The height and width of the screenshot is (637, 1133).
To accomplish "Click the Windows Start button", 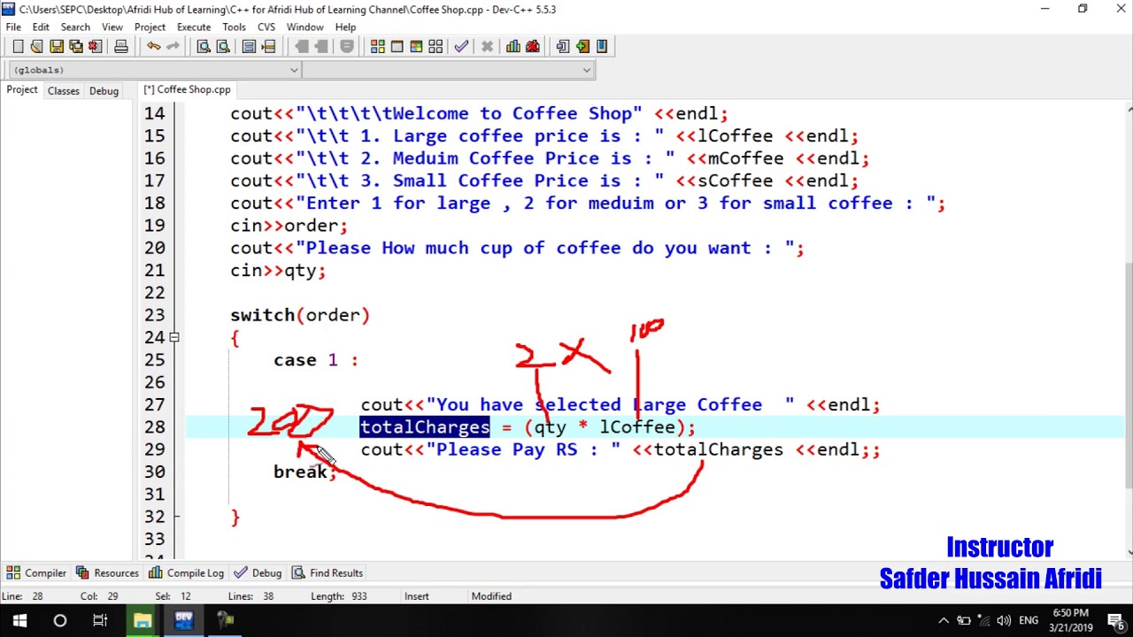I will tap(19, 621).
